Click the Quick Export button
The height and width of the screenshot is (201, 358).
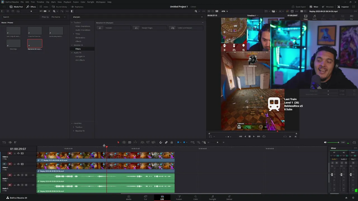click(299, 7)
